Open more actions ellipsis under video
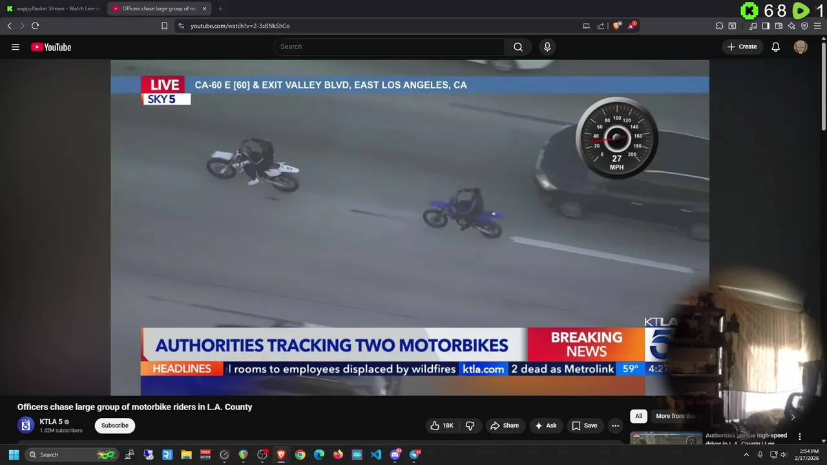Screen dimensions: 827x465 (x=615, y=426)
